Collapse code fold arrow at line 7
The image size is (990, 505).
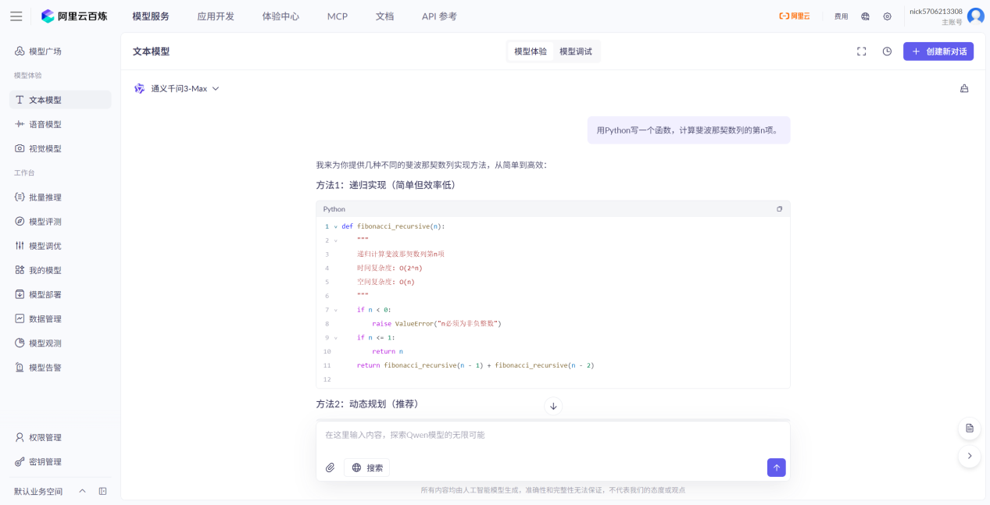[335, 310]
